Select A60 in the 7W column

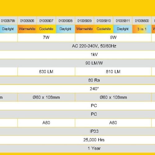coord(46,123)
